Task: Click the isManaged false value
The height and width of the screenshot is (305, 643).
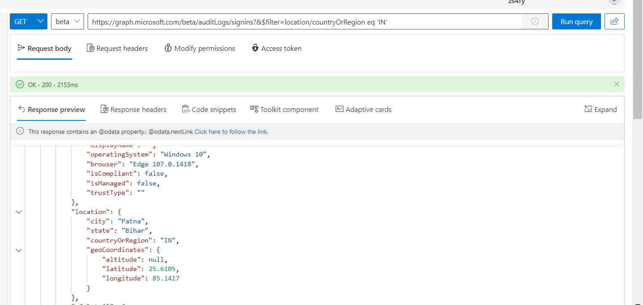Action: point(146,183)
